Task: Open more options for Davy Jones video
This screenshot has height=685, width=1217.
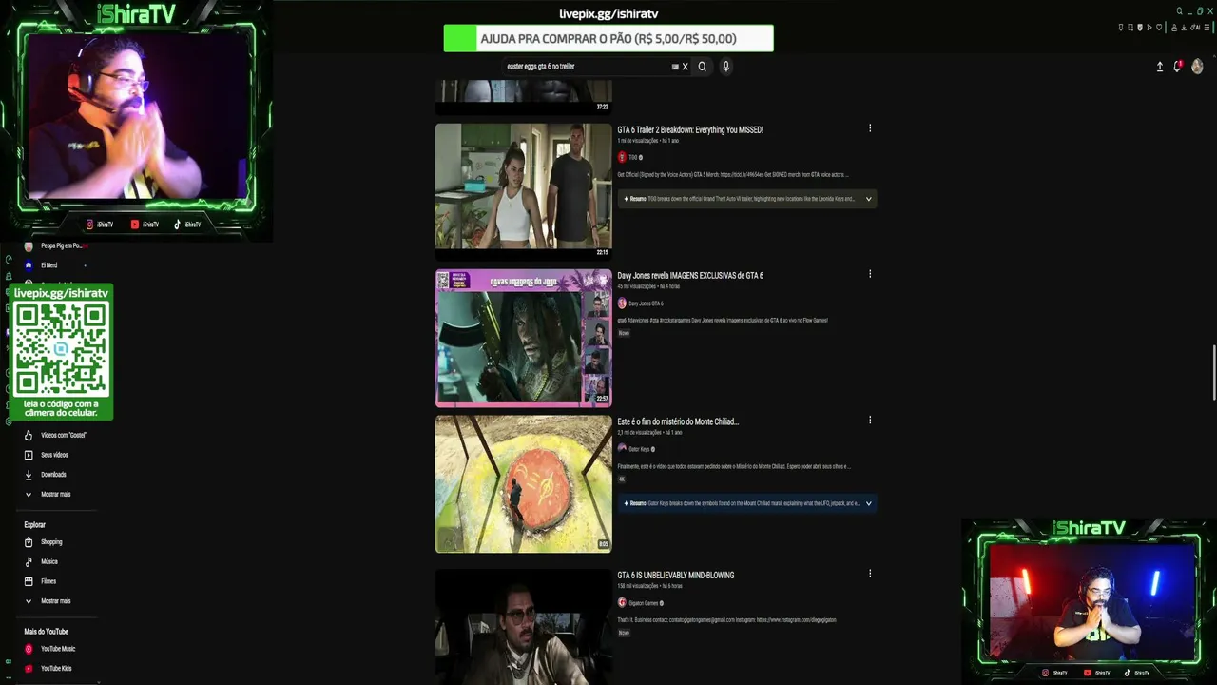Action: point(870,274)
